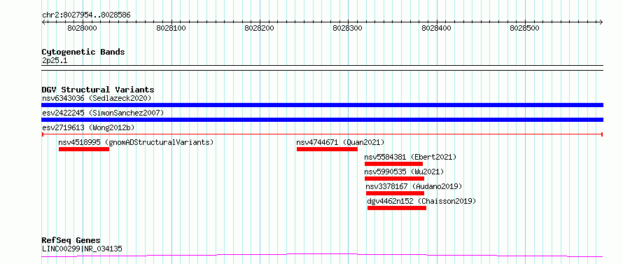Viewport: 623px width, 264px height.
Task: Select the red bar beneath nsv4518995
Action: [x=84, y=149]
